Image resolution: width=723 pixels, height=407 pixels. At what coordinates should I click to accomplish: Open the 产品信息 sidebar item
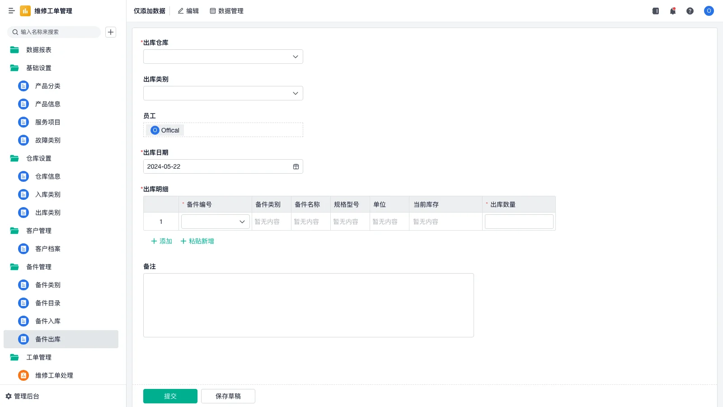tap(61, 104)
